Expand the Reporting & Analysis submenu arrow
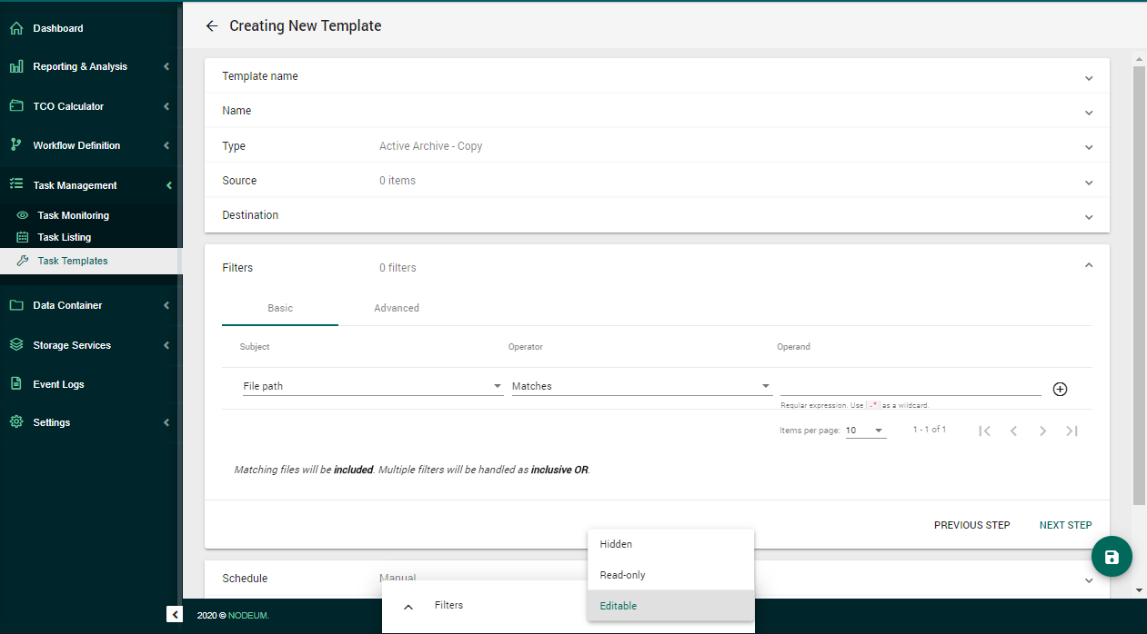1147x634 pixels. 166,66
